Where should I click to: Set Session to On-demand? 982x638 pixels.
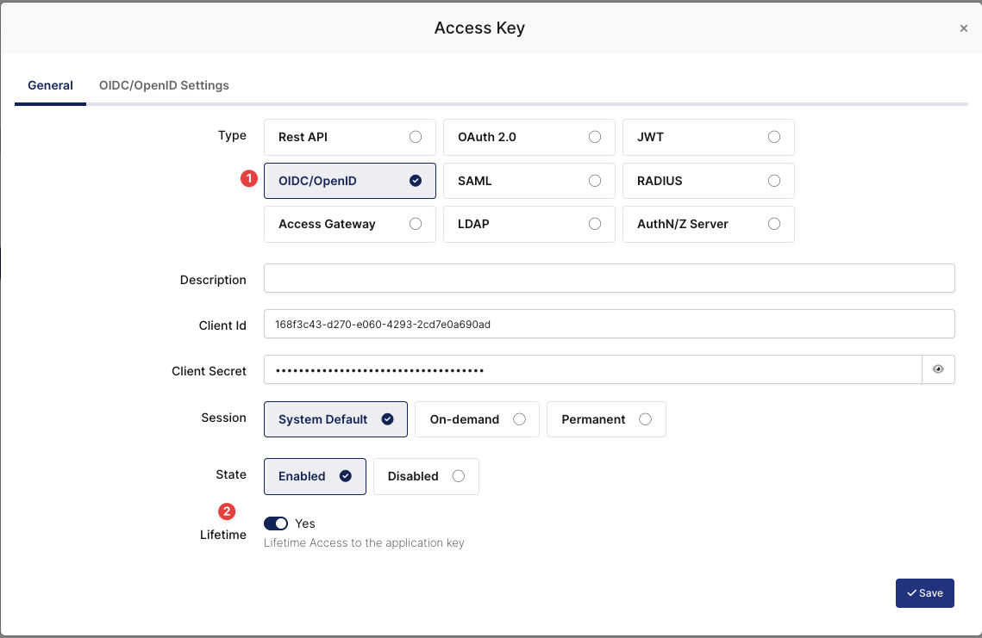pyautogui.click(x=476, y=419)
